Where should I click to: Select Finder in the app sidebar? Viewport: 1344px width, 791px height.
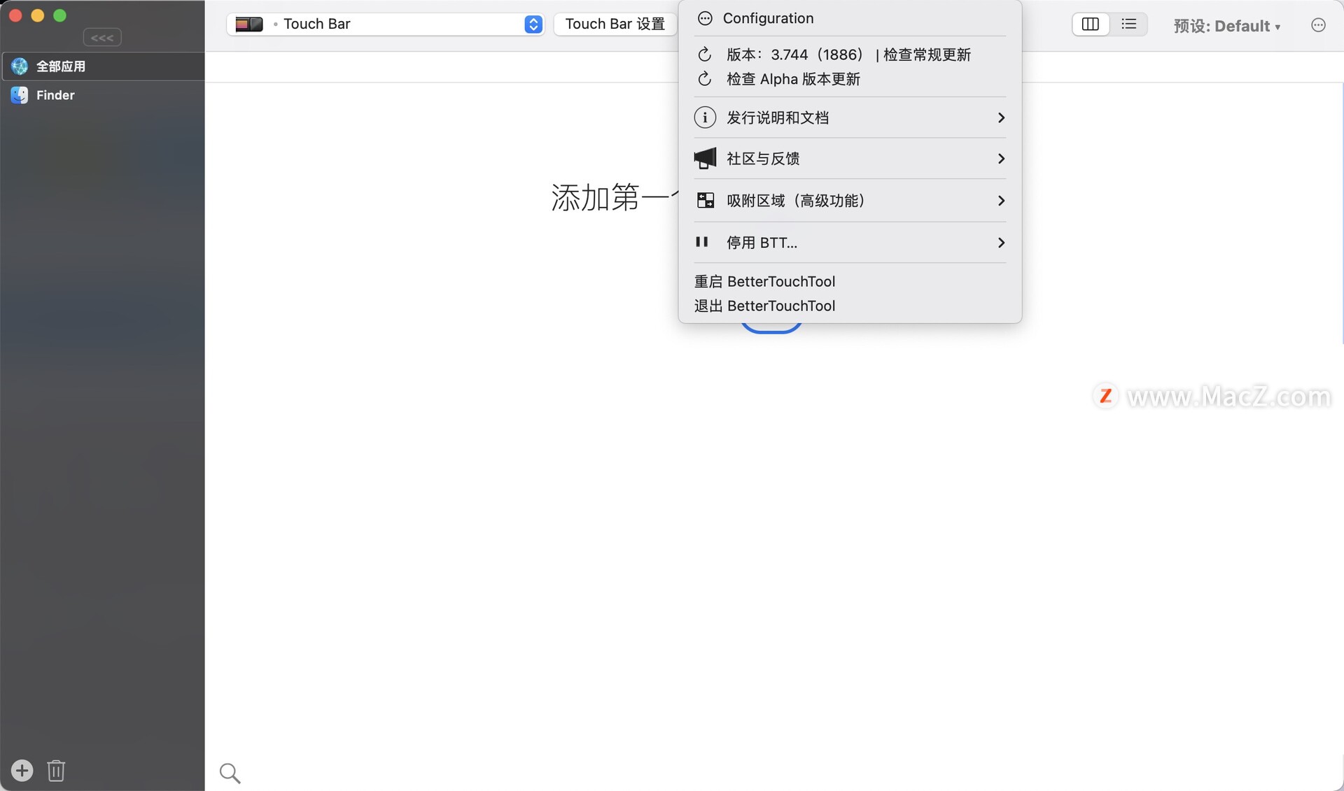point(102,95)
